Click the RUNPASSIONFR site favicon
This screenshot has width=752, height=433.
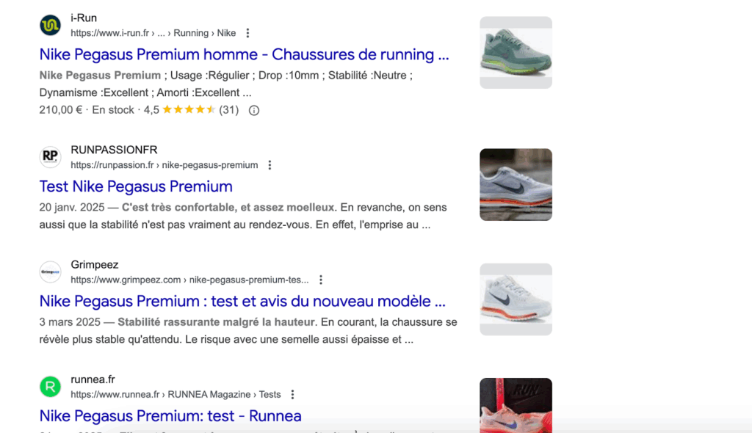coord(50,157)
